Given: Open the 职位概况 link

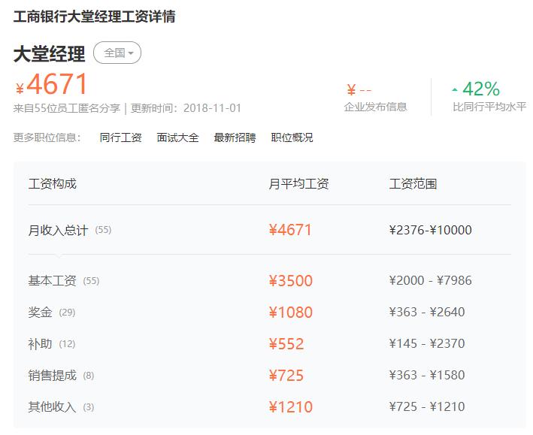Looking at the screenshot, I should [x=292, y=137].
